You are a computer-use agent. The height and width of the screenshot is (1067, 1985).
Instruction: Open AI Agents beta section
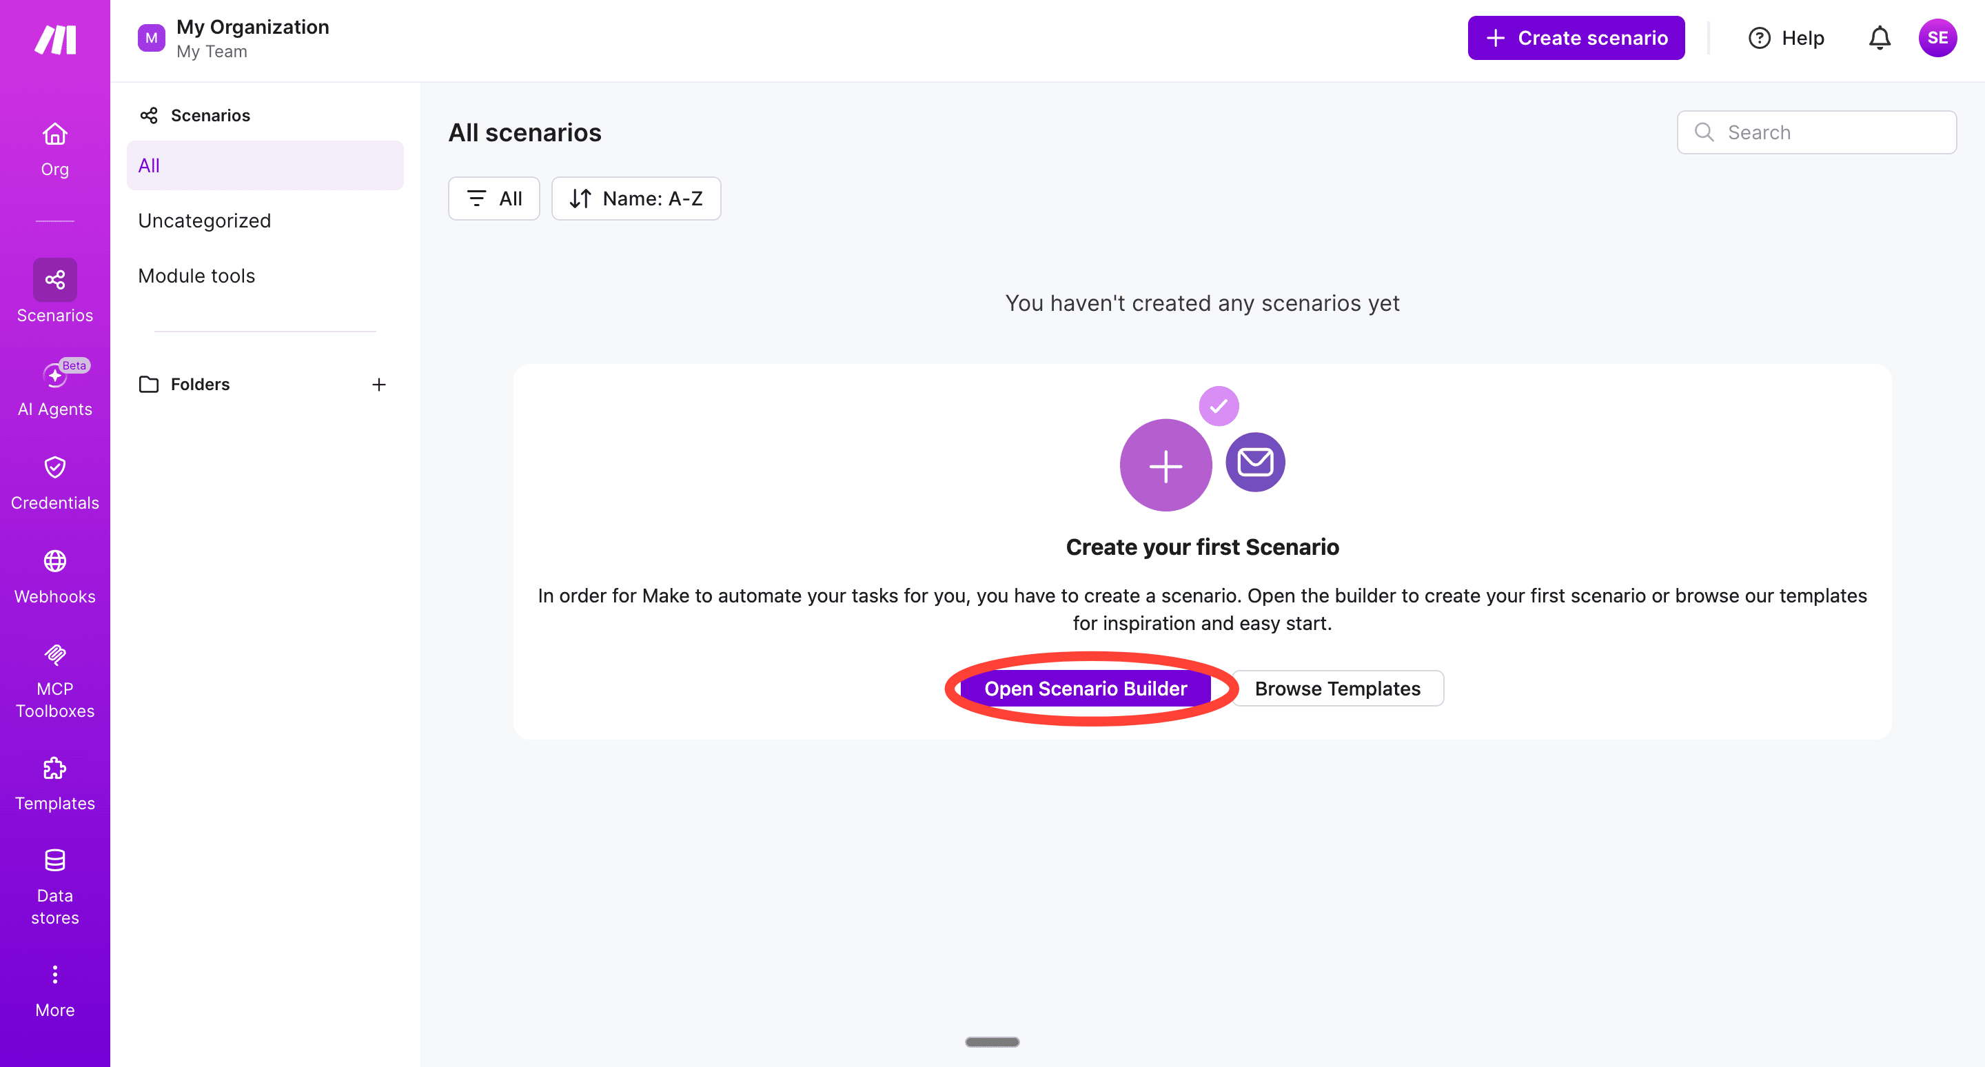pos(54,387)
